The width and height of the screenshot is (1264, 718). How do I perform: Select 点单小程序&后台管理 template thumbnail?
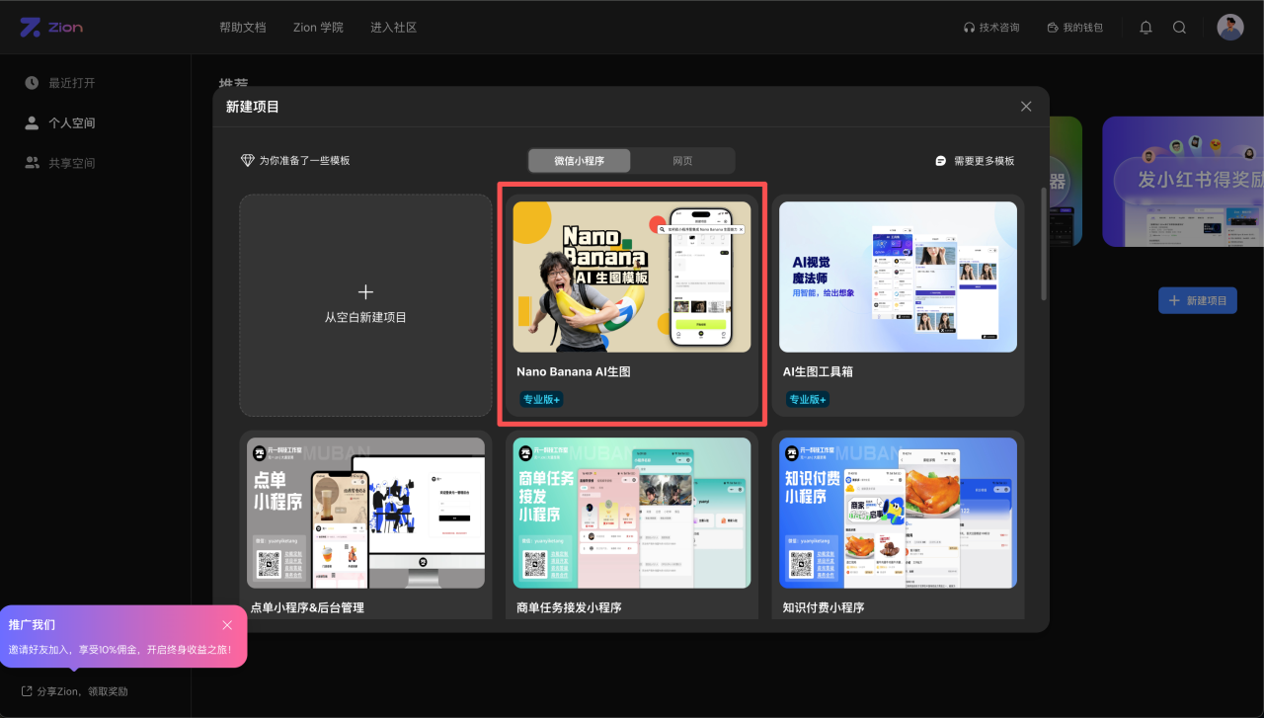coord(365,513)
